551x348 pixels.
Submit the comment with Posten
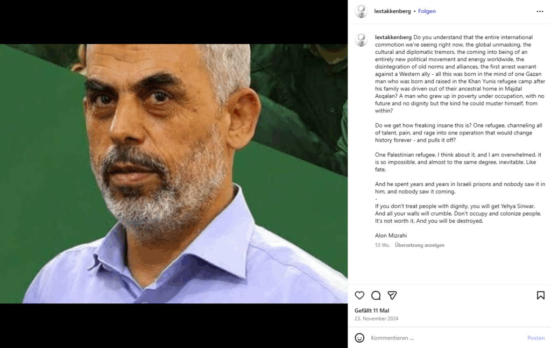(x=536, y=338)
